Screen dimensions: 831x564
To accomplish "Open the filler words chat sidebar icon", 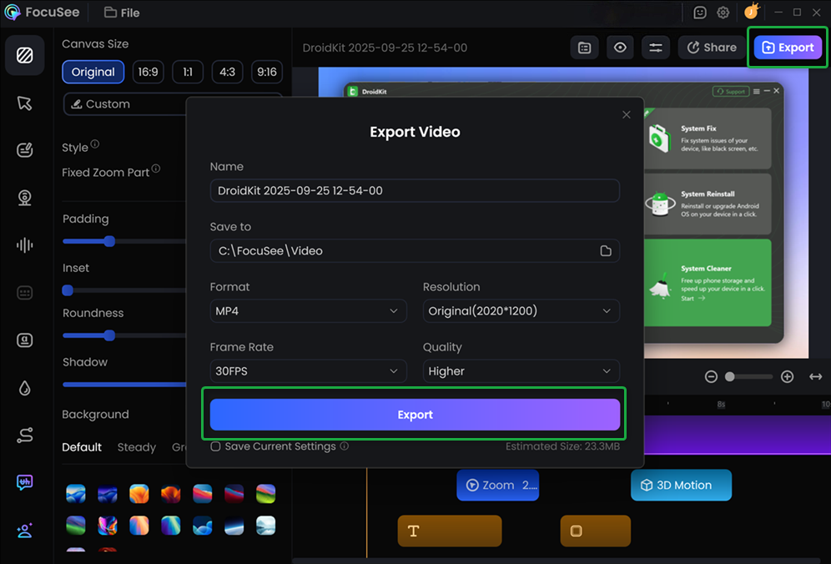I will tap(24, 482).
